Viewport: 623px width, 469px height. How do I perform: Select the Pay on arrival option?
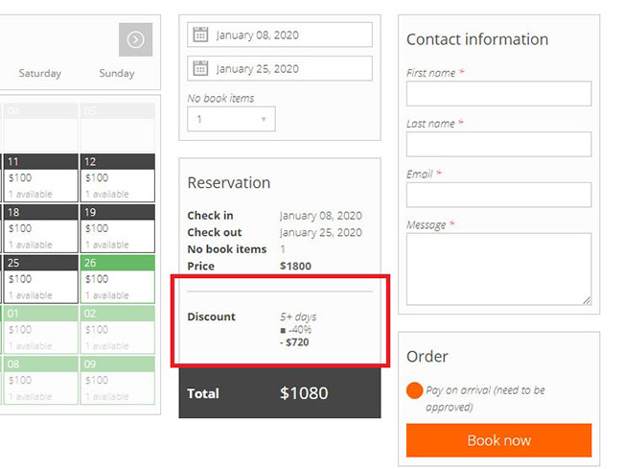click(x=414, y=391)
